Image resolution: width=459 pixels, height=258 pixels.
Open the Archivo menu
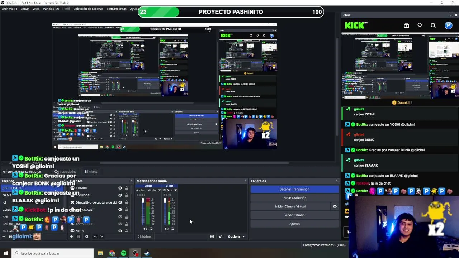tap(9, 9)
